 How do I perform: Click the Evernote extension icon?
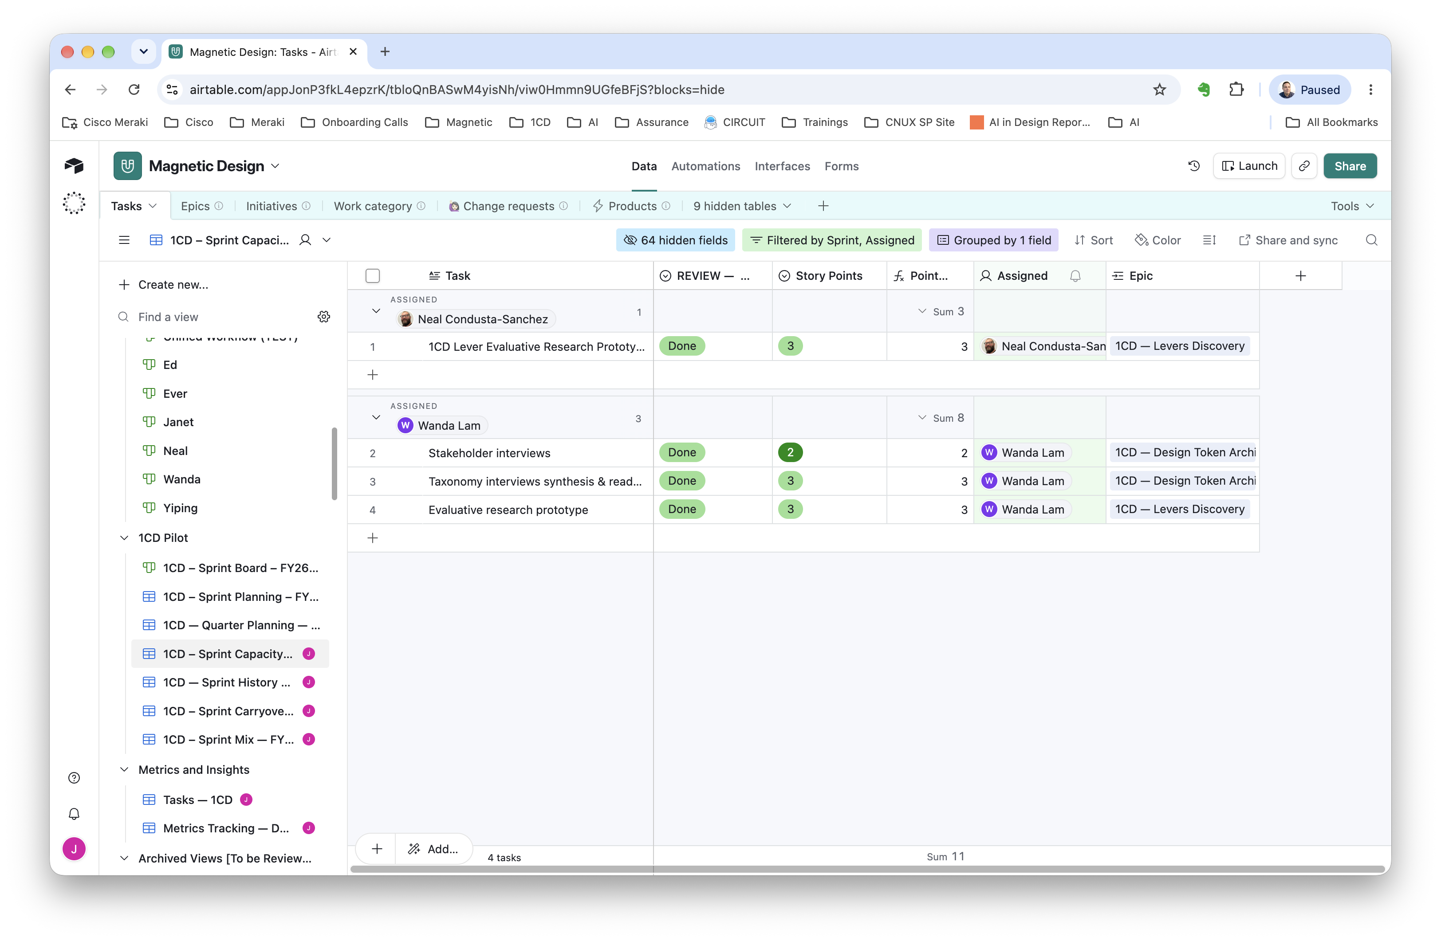click(x=1203, y=90)
